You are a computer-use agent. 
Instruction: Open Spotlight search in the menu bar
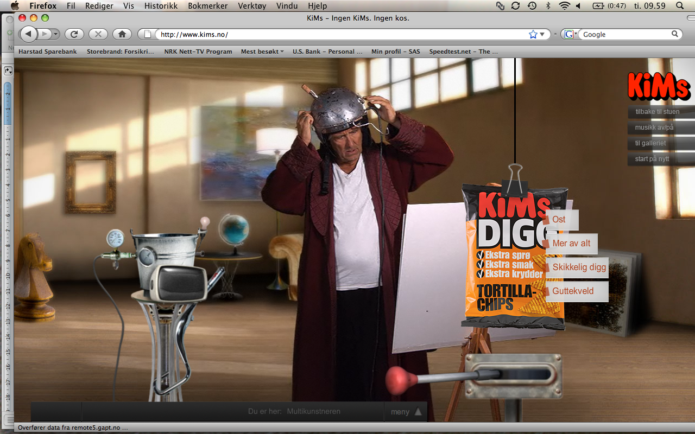pyautogui.click(x=679, y=6)
